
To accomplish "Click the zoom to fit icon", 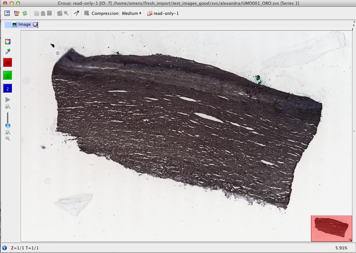I will 8,138.
